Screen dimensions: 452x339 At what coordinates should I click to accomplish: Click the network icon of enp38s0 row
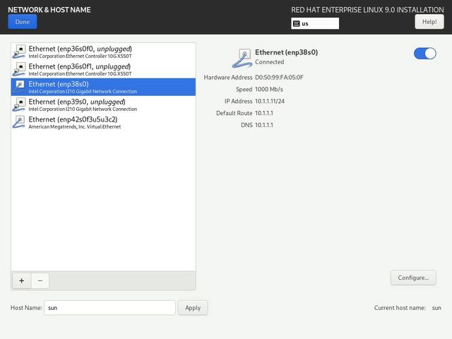point(19,87)
